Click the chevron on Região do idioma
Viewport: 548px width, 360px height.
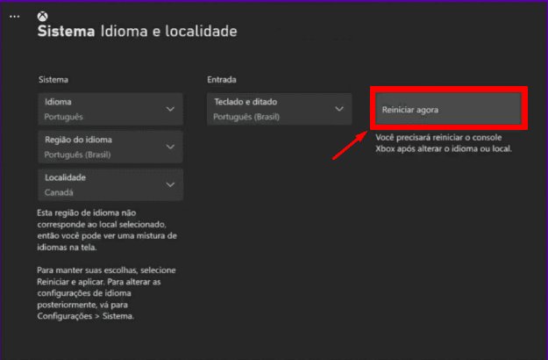170,147
